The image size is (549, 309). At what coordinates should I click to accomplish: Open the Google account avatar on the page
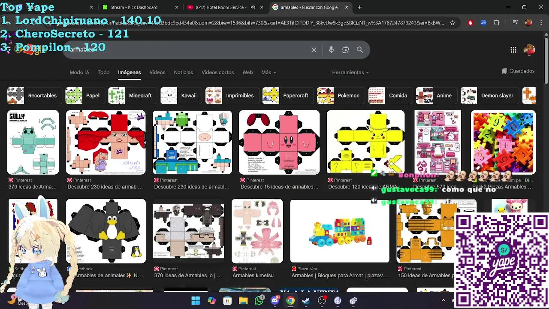coord(529,50)
